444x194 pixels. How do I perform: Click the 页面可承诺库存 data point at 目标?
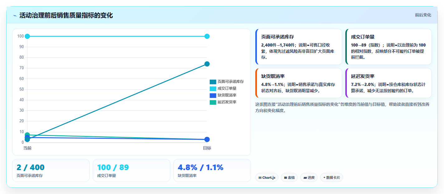click(x=207, y=64)
